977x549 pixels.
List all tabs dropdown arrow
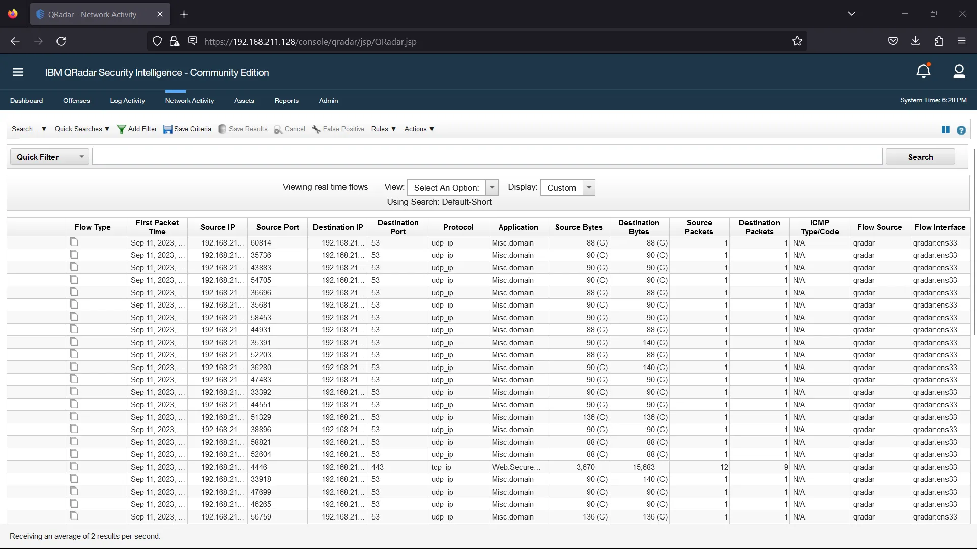[x=852, y=14]
